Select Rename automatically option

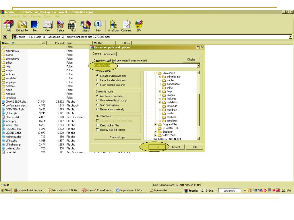point(98,109)
